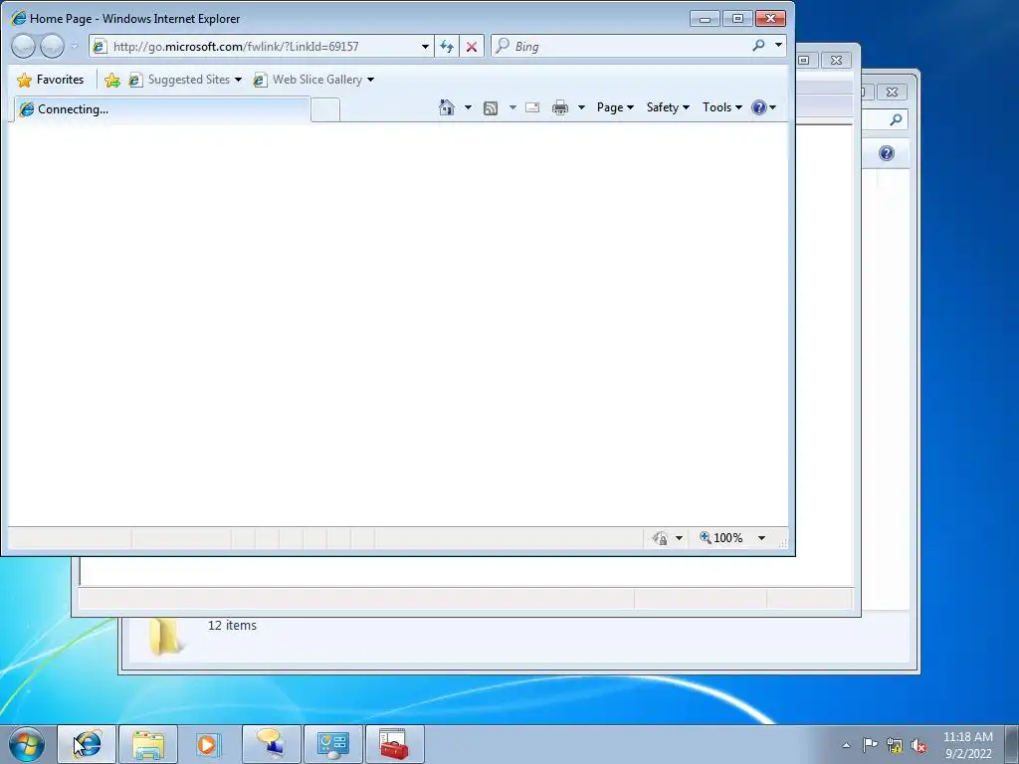Click the Read Mail icon

click(532, 107)
